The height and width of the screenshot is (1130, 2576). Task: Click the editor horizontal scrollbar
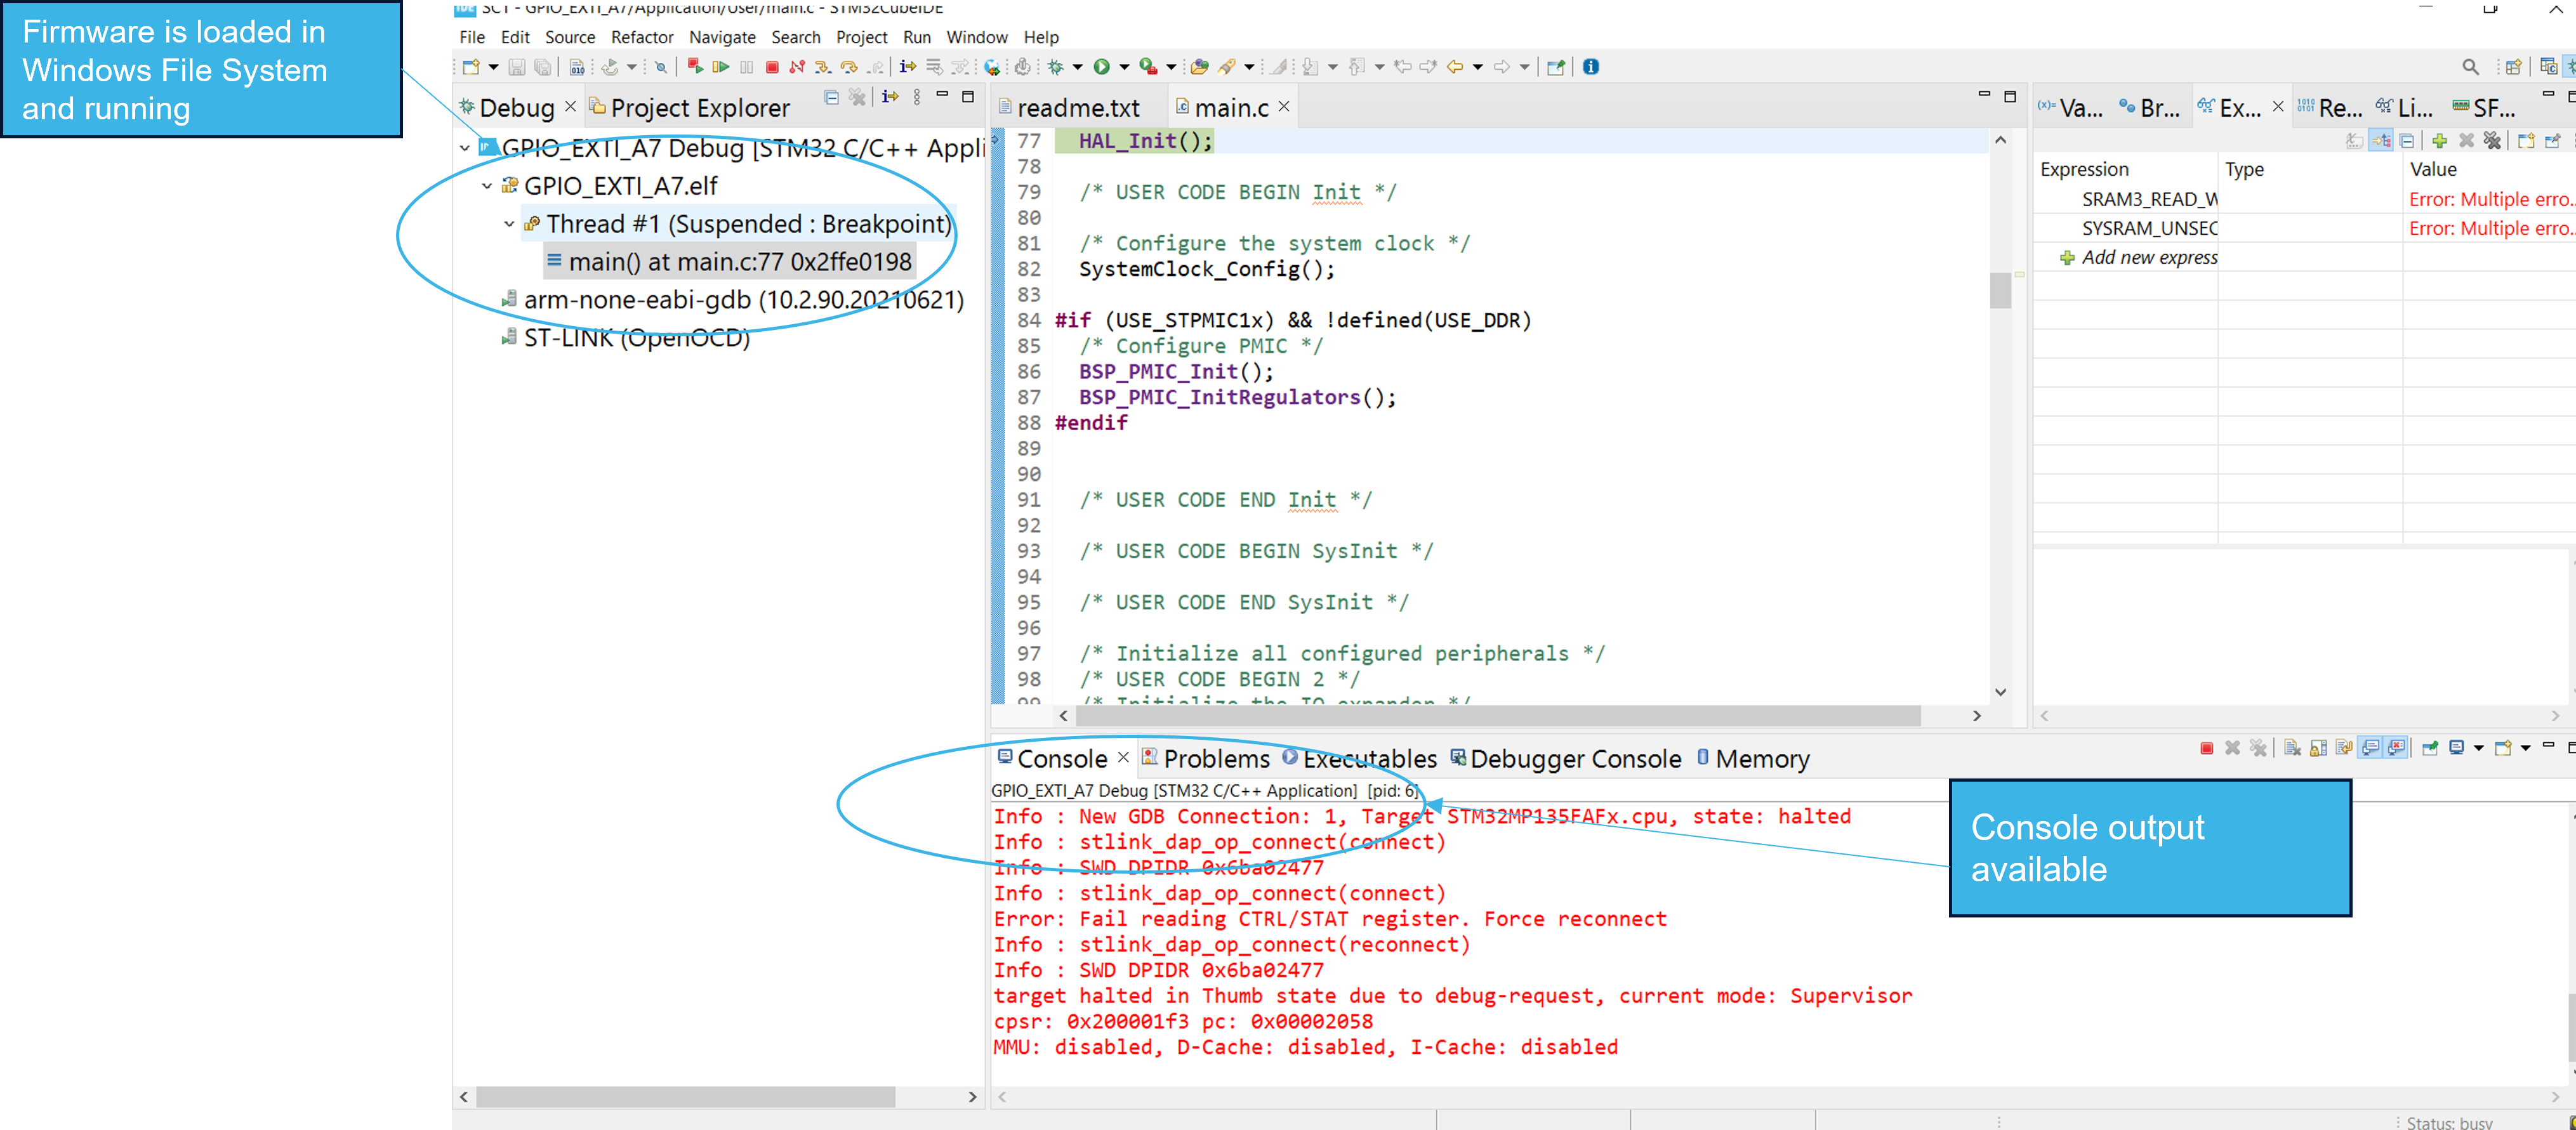point(1497,716)
